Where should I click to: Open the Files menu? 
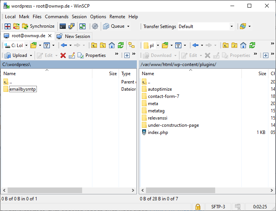(37, 17)
